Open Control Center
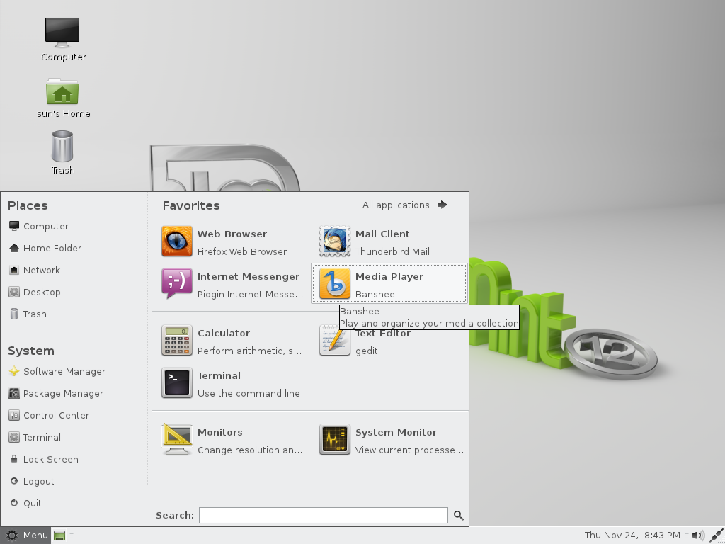The height and width of the screenshot is (544, 725). pos(49,415)
